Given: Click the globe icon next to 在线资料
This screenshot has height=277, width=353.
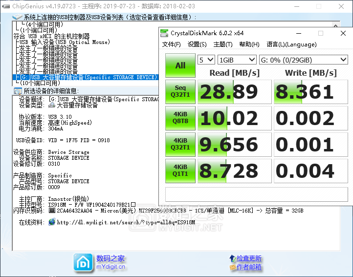Looking at the screenshot, I should [x=52, y=222].
